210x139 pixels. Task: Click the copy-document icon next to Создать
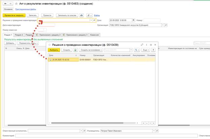(x=76, y=50)
